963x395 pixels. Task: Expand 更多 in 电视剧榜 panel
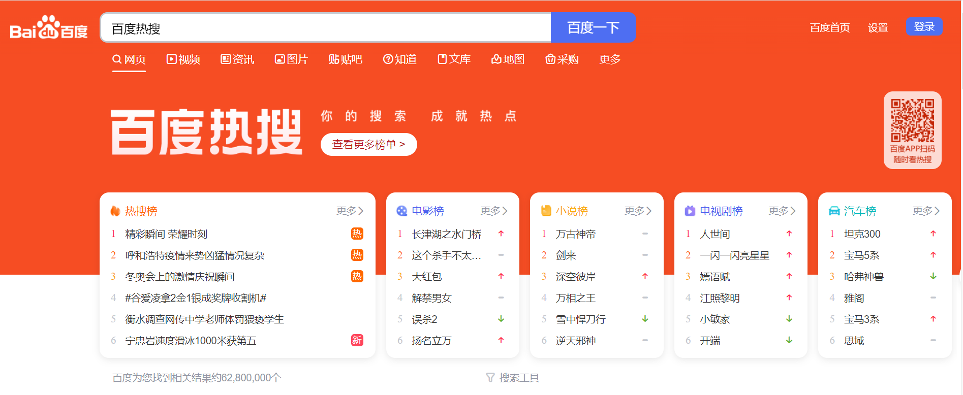point(783,211)
